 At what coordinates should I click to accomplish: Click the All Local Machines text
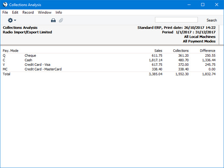[x=200, y=37]
